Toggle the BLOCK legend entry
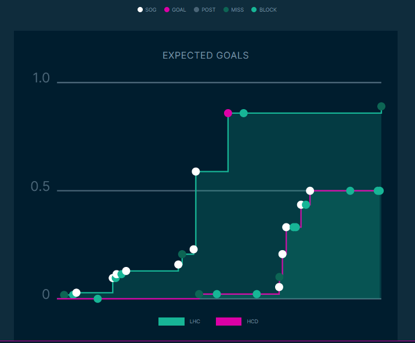The image size is (415, 343). point(264,10)
